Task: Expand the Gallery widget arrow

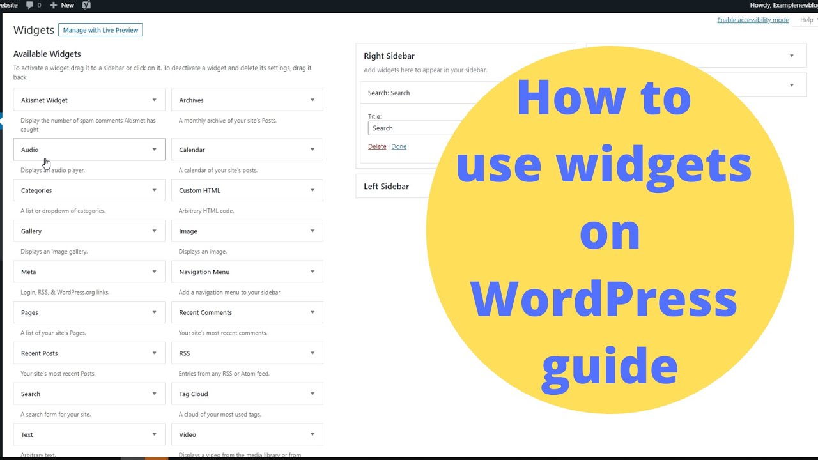Action: pos(154,231)
